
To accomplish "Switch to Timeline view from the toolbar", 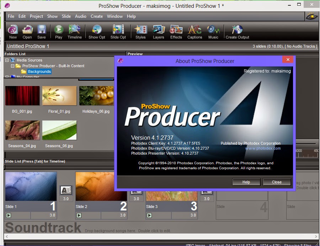I will pos(75,32).
